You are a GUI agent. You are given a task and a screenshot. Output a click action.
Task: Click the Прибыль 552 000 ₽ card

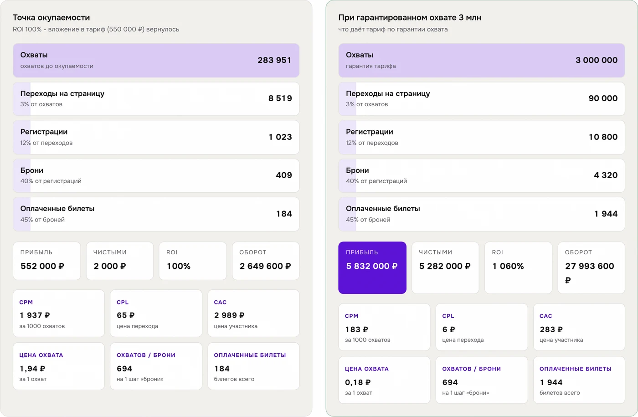[47, 261]
